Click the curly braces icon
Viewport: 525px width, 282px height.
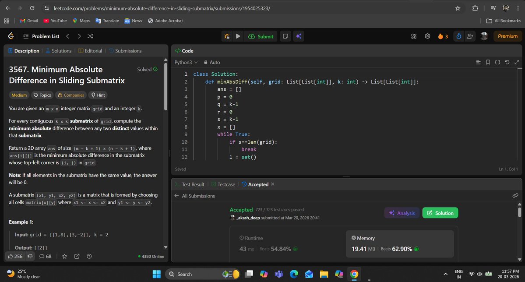497,62
